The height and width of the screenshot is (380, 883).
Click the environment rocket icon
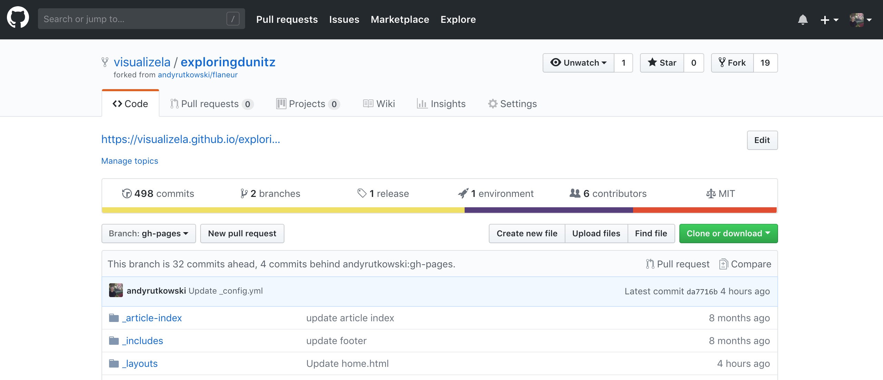coord(463,193)
